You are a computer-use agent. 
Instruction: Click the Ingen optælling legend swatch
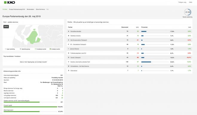[5, 49]
